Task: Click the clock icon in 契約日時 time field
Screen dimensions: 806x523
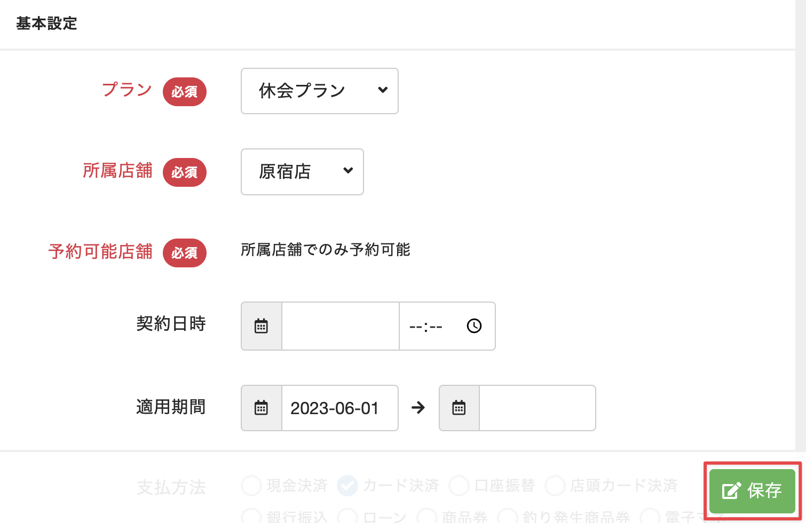Action: pyautogui.click(x=474, y=326)
